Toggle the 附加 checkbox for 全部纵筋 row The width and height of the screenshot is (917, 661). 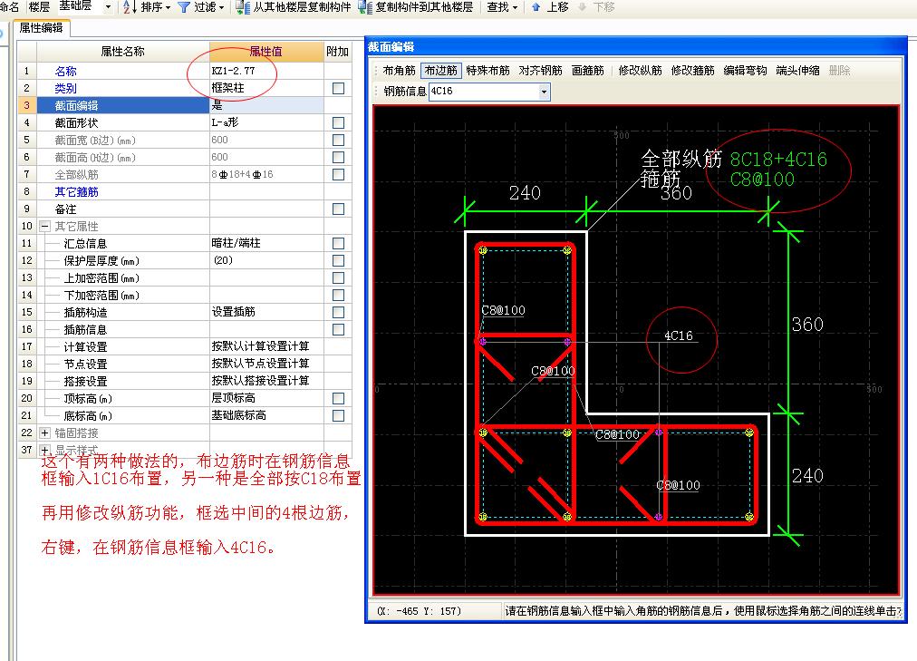click(338, 174)
